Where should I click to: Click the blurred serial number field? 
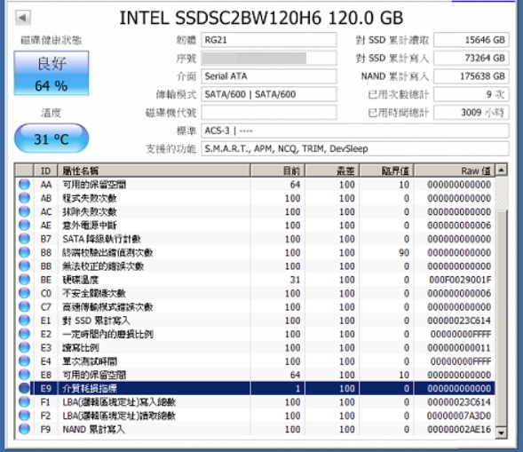click(x=269, y=58)
